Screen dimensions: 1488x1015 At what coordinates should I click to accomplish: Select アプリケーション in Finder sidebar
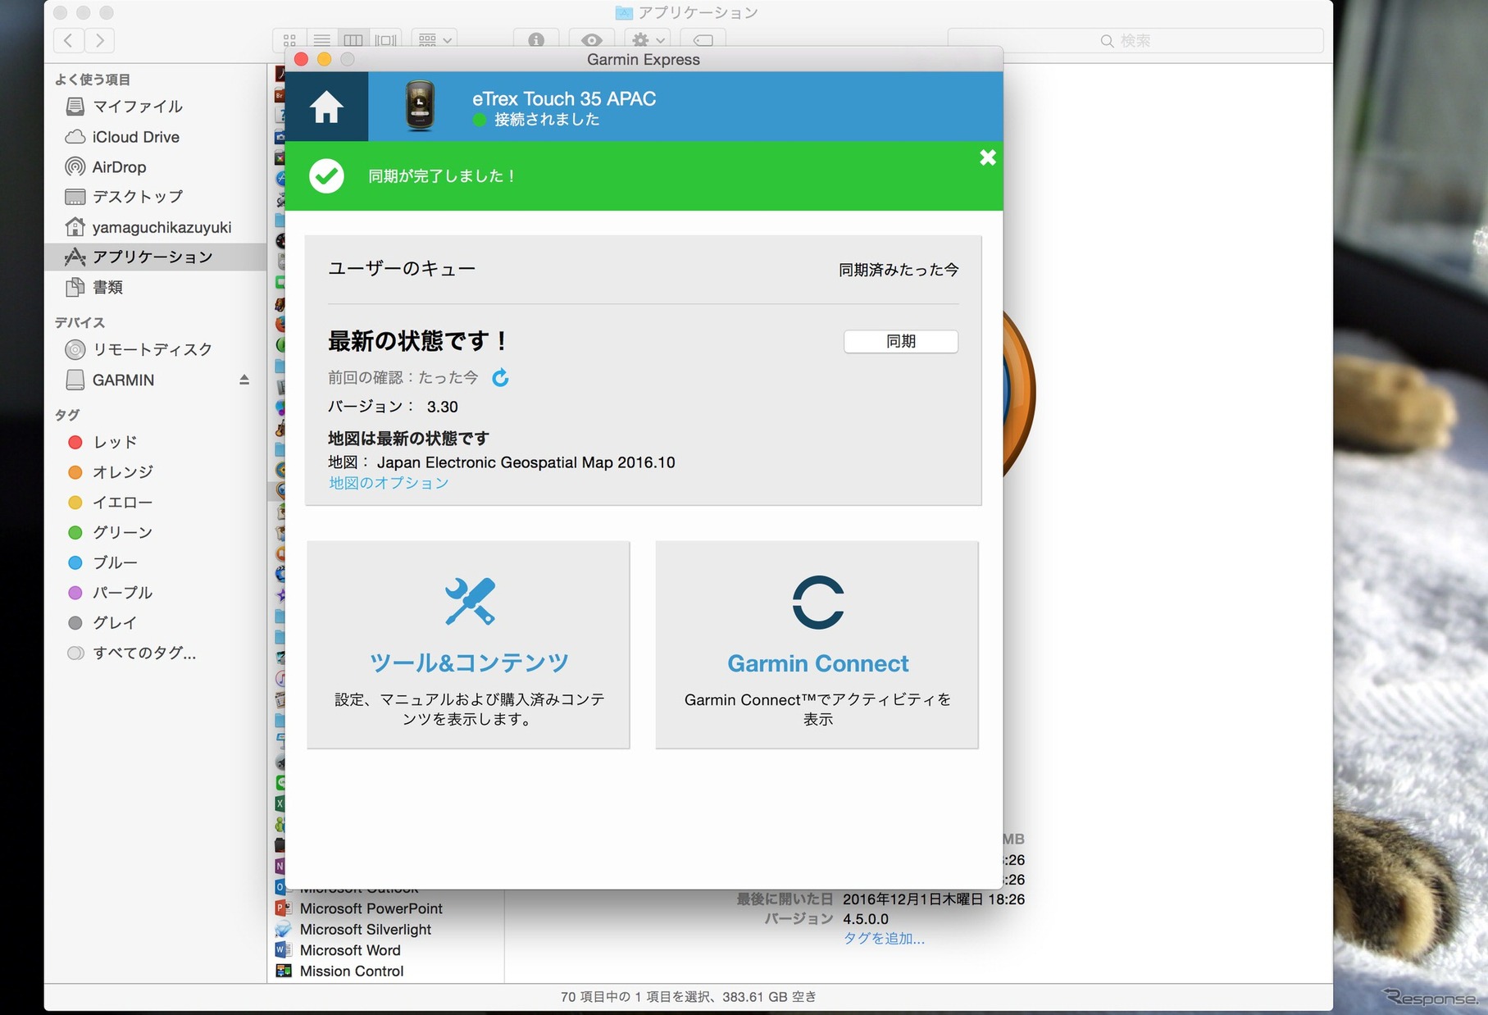click(x=156, y=257)
